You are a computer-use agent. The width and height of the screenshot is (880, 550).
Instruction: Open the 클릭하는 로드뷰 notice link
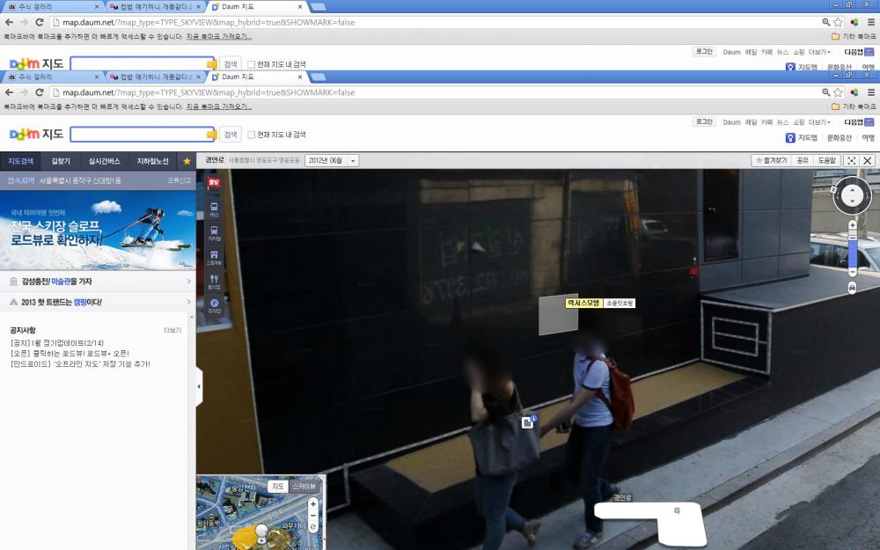70,354
